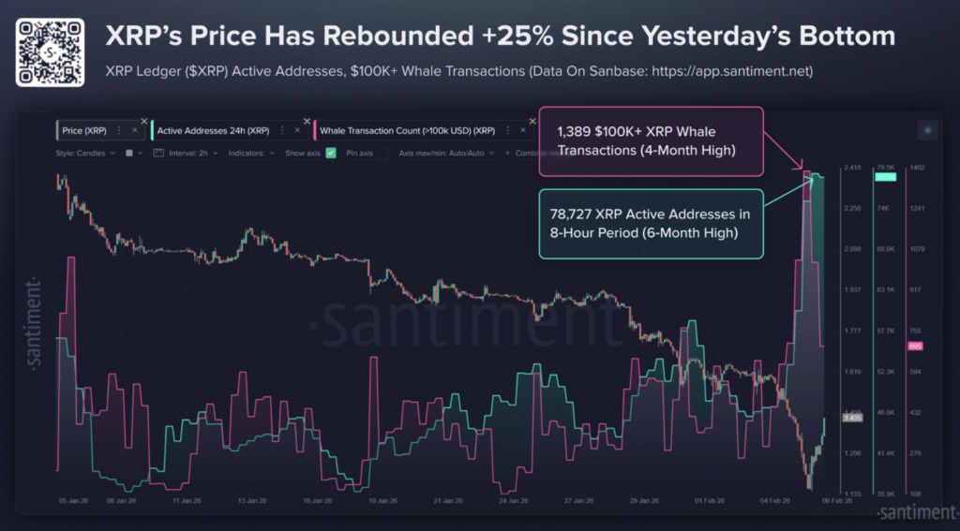The height and width of the screenshot is (531, 960).
Task: Select the Active Addresses 24h (XRP) tab
Action: point(213,130)
